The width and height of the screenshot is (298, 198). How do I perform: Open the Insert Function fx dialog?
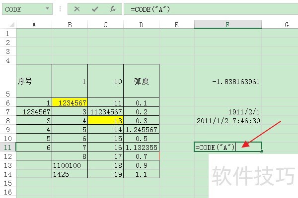coord(113,9)
